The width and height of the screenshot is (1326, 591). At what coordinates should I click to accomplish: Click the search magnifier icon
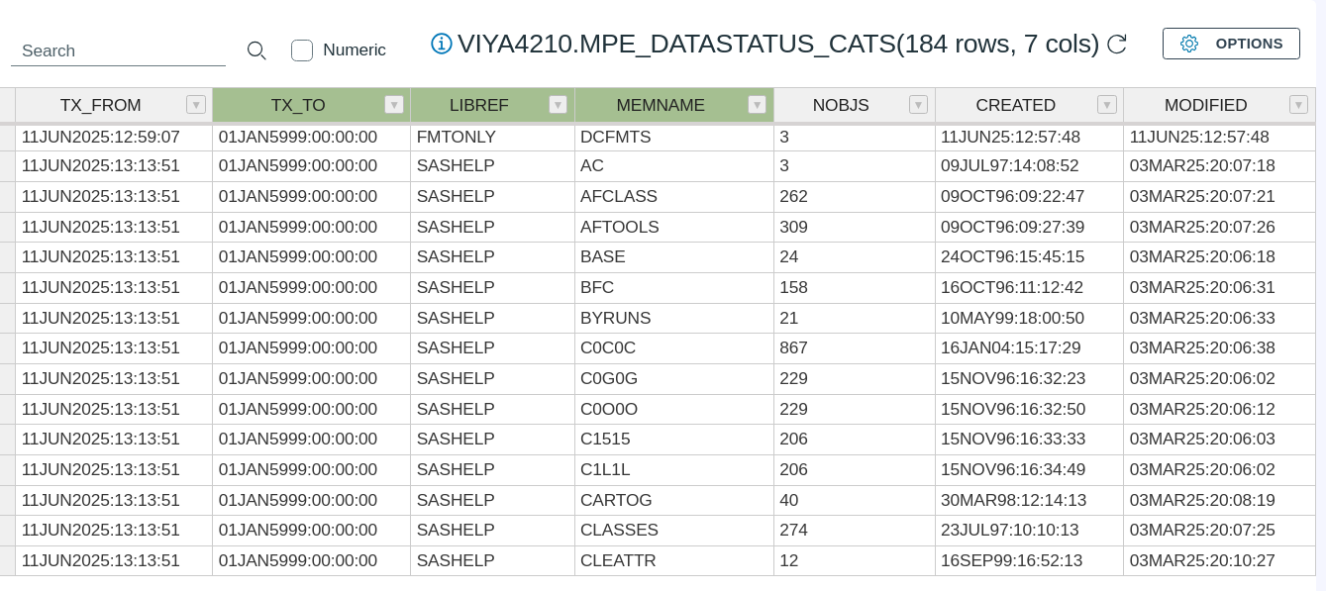[x=256, y=50]
